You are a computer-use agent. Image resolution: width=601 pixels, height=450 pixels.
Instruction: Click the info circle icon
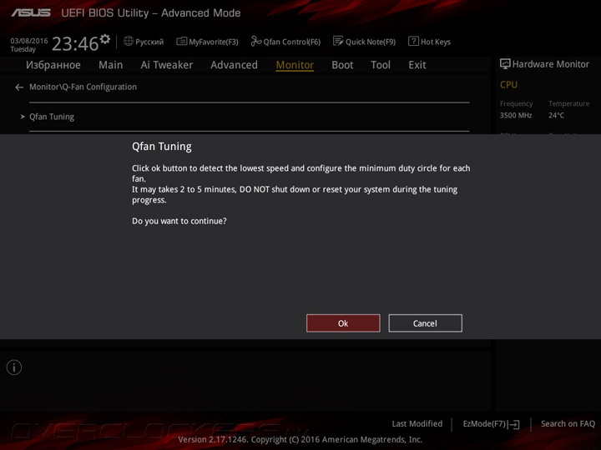click(14, 367)
